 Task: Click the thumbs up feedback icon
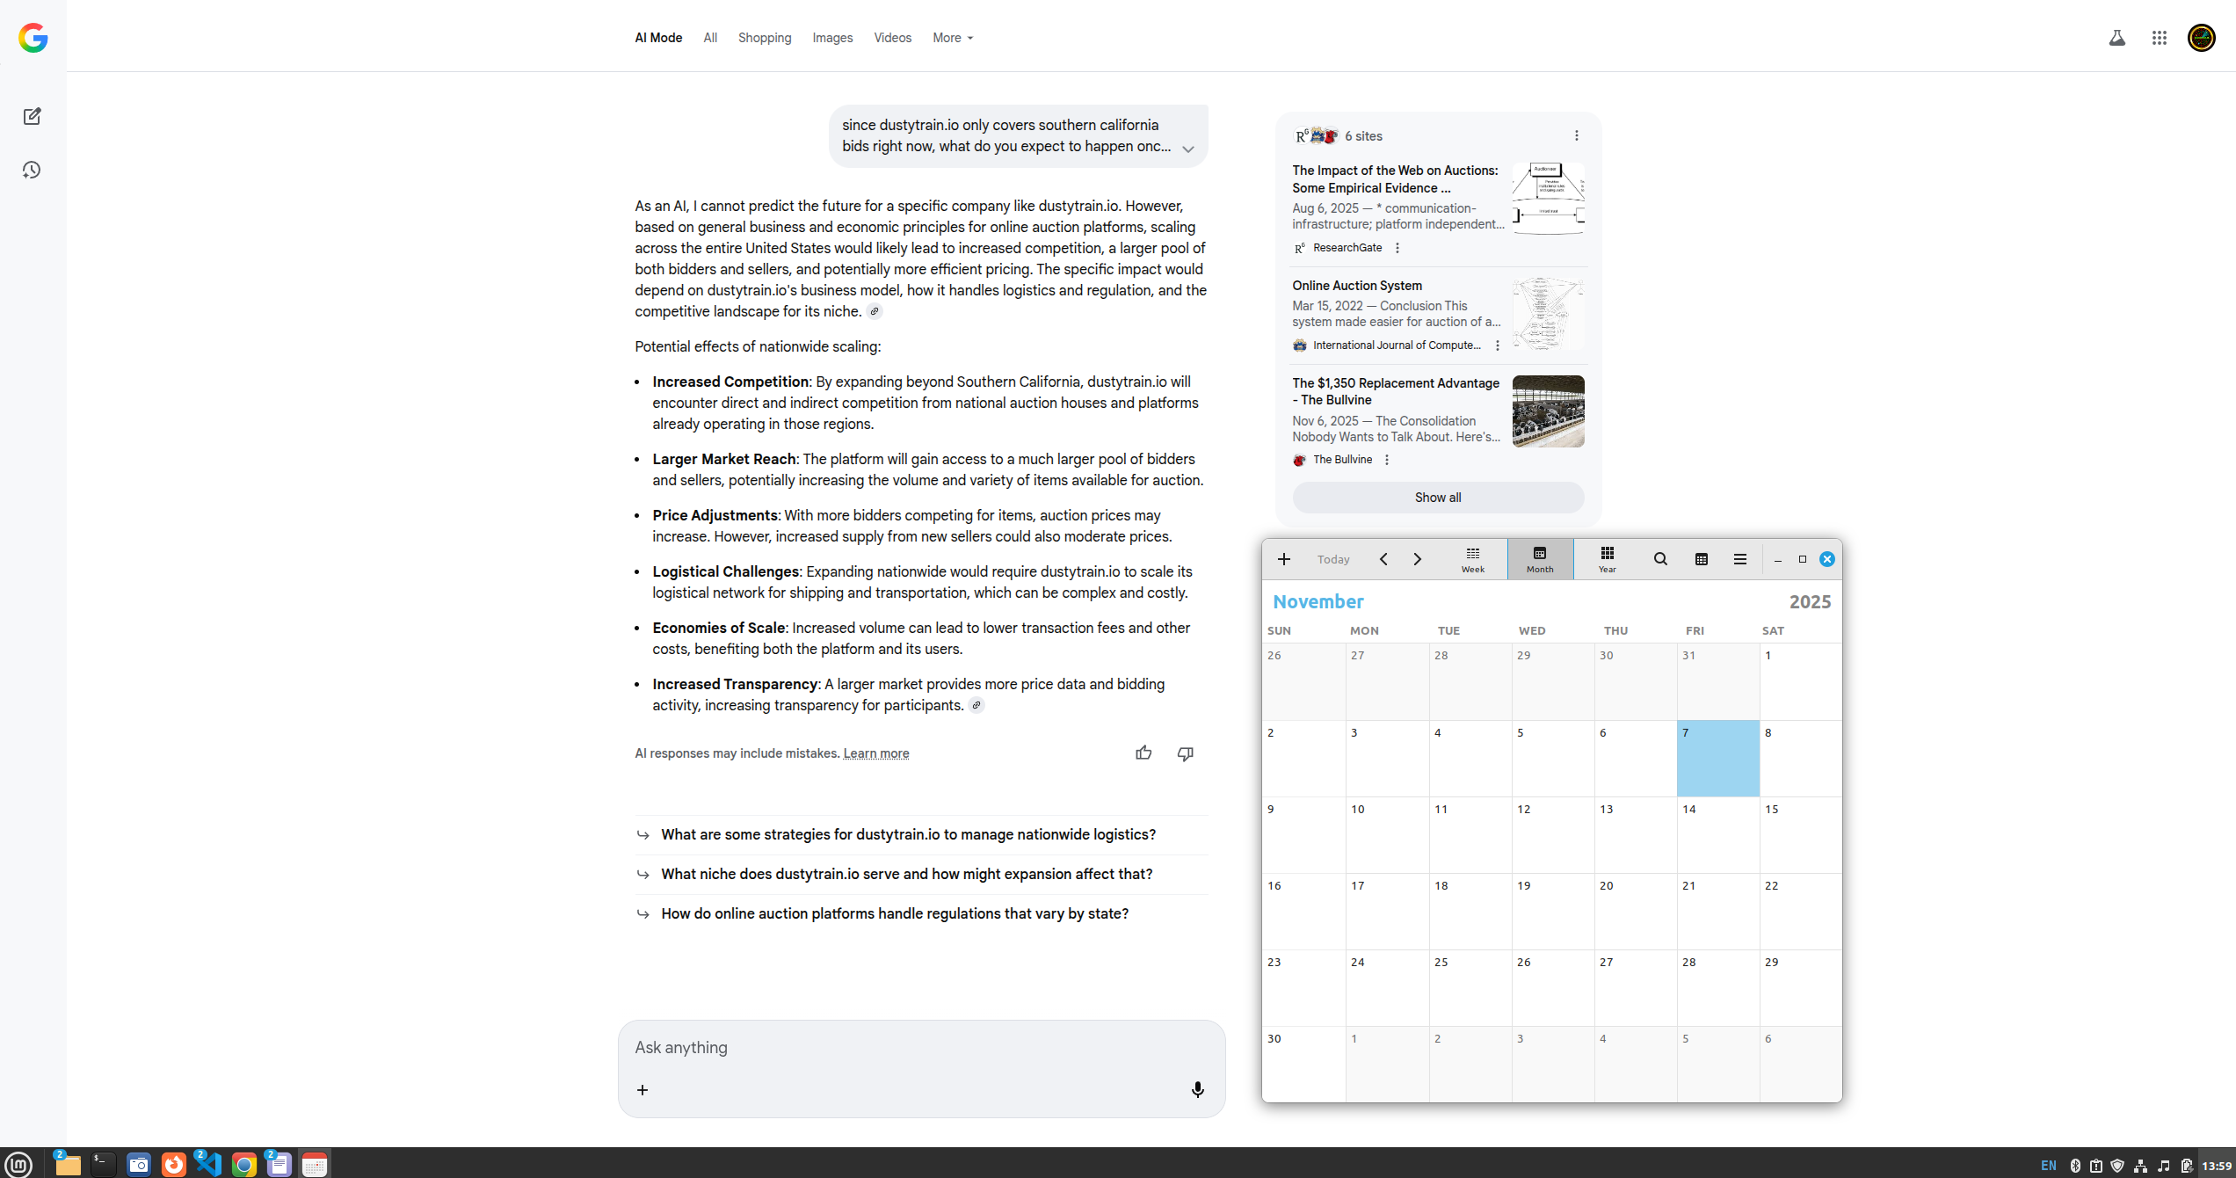point(1143,753)
